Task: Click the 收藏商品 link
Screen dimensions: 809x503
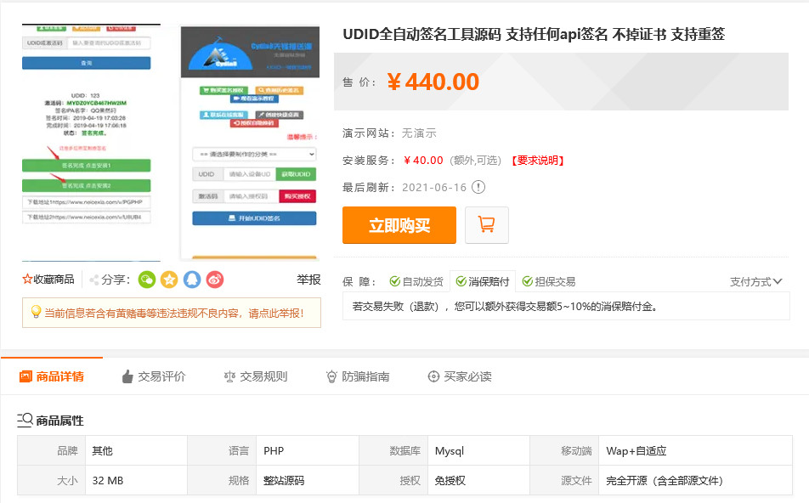Action: click(48, 279)
